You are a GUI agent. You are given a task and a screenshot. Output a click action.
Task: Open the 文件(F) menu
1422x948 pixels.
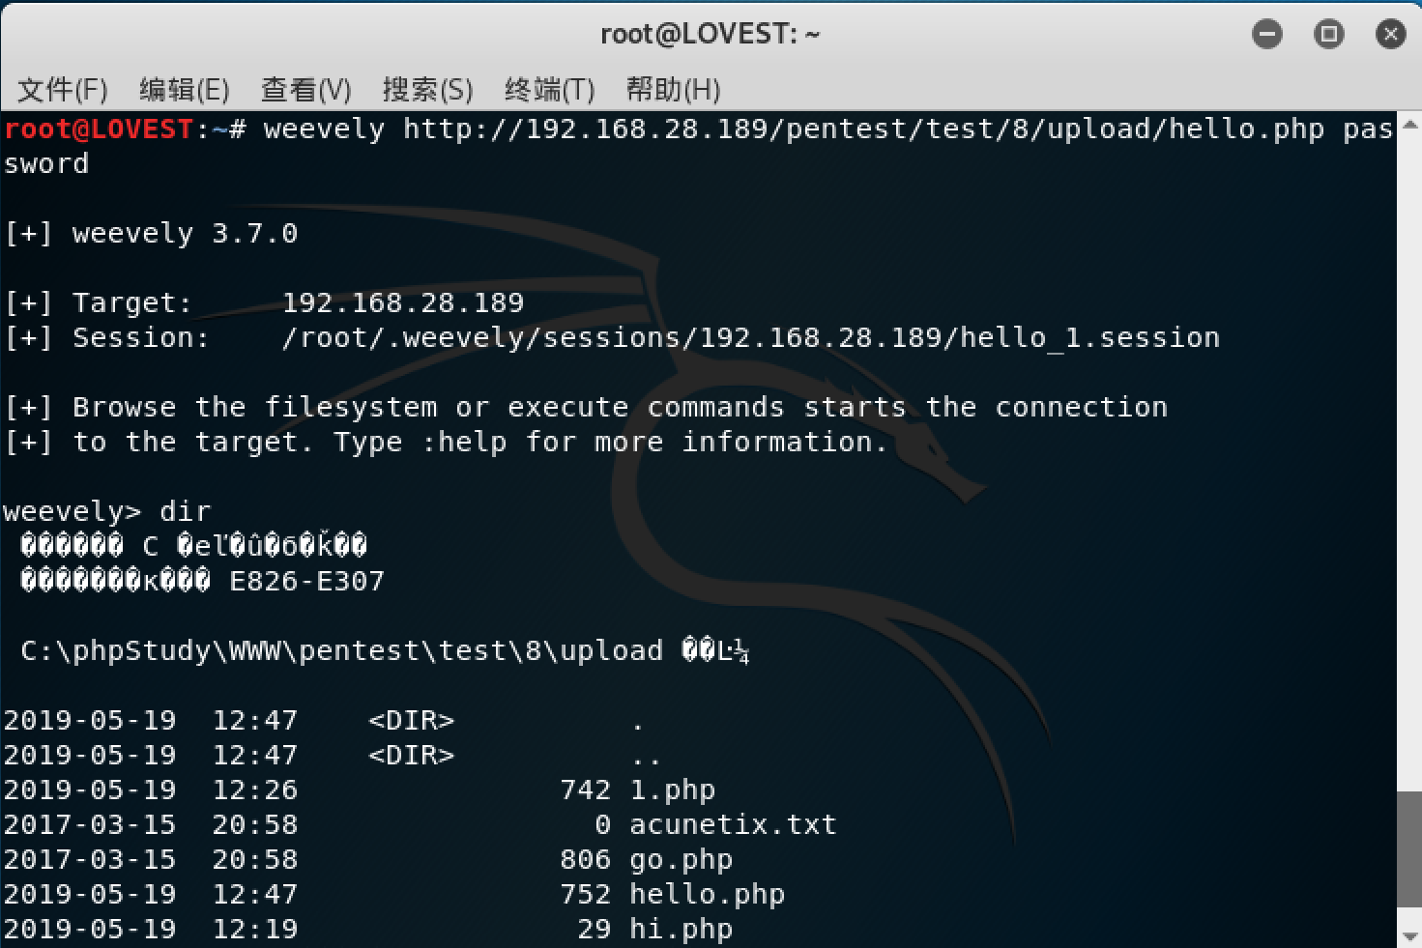point(63,90)
